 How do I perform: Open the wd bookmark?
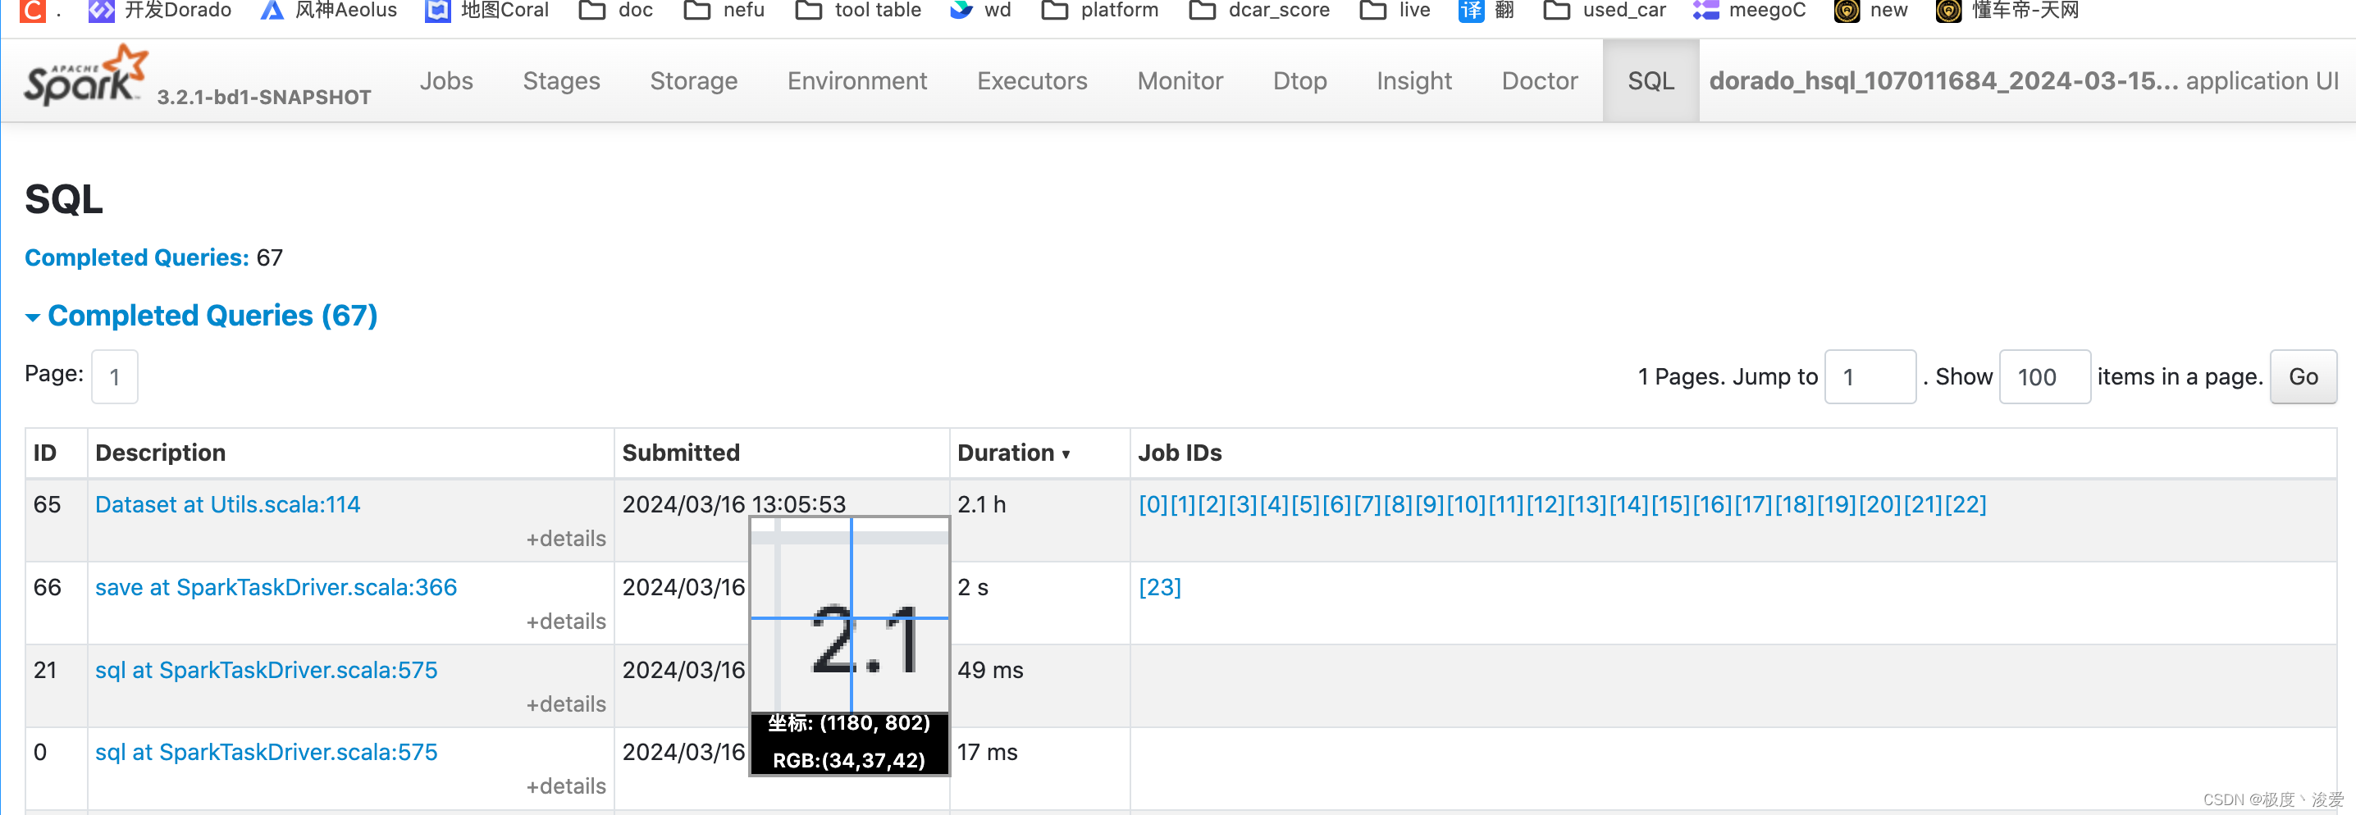pos(980,10)
